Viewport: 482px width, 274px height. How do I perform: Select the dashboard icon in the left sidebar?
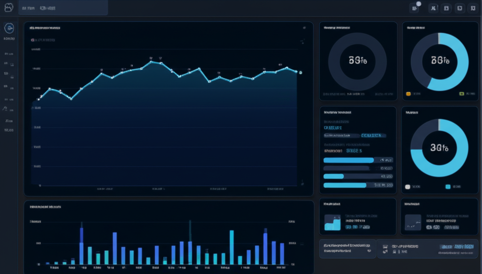pyautogui.click(x=8, y=29)
